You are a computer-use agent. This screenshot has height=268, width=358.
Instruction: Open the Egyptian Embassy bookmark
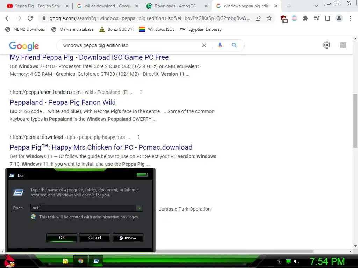[x=201, y=29]
